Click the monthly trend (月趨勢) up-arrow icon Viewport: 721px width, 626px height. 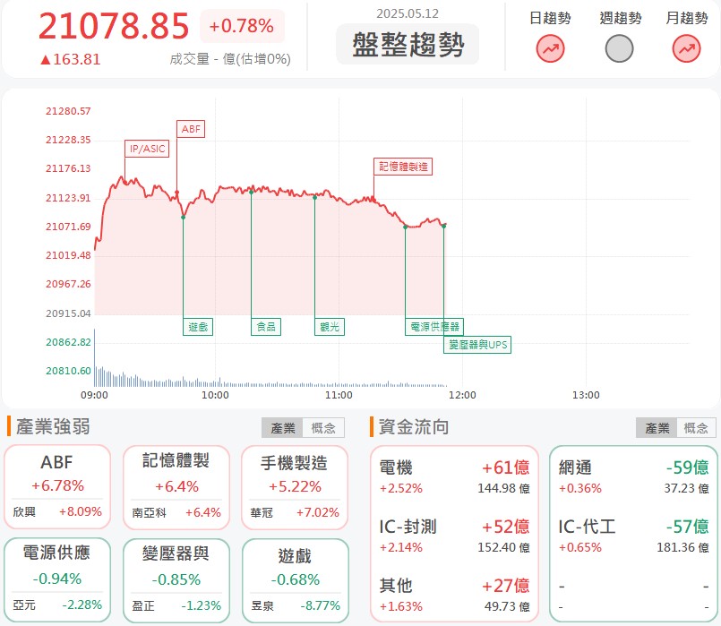click(686, 48)
